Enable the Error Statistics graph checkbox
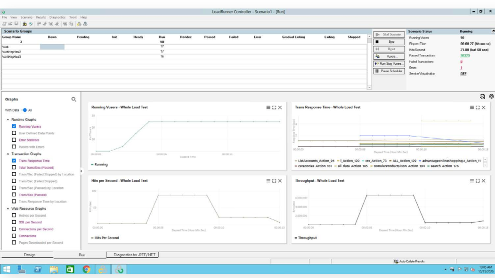 pos(14,140)
